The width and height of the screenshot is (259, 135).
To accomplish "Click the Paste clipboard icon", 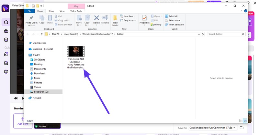I will 50,18.
